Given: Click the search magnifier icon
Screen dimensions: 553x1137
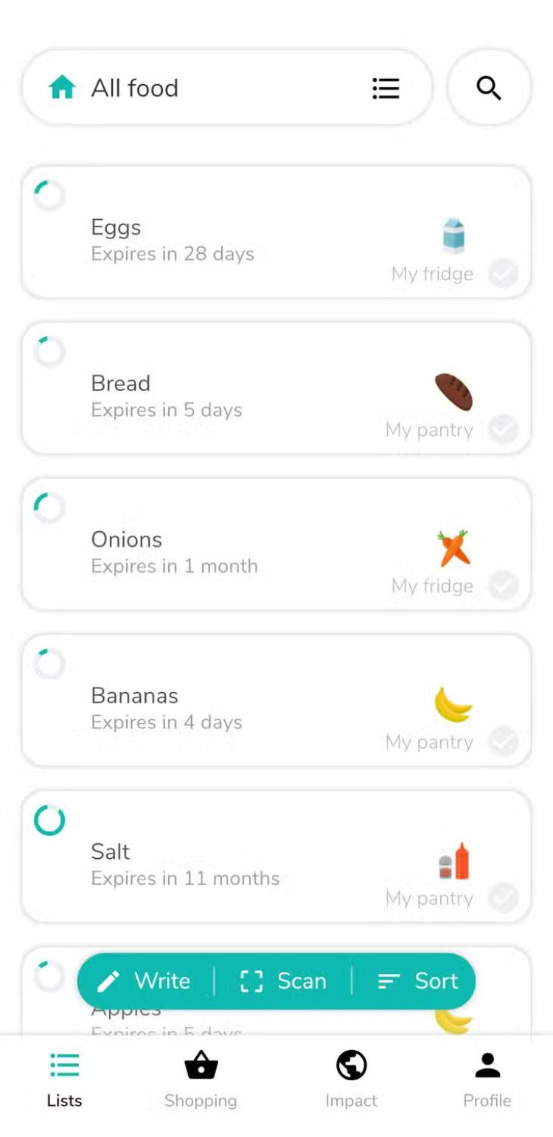Looking at the screenshot, I should [x=489, y=88].
